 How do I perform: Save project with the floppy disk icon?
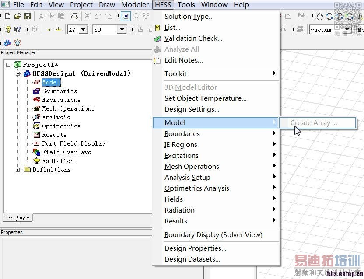(x=28, y=16)
